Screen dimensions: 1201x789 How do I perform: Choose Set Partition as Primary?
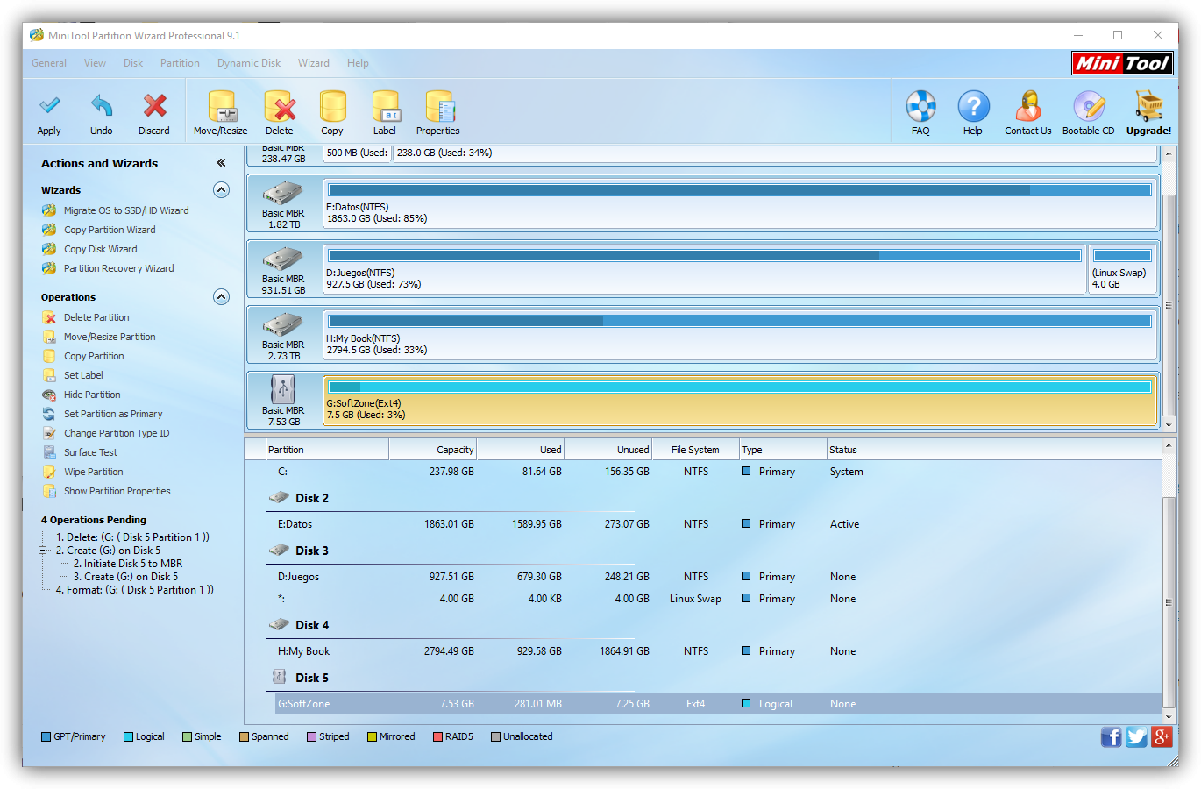[x=113, y=414]
